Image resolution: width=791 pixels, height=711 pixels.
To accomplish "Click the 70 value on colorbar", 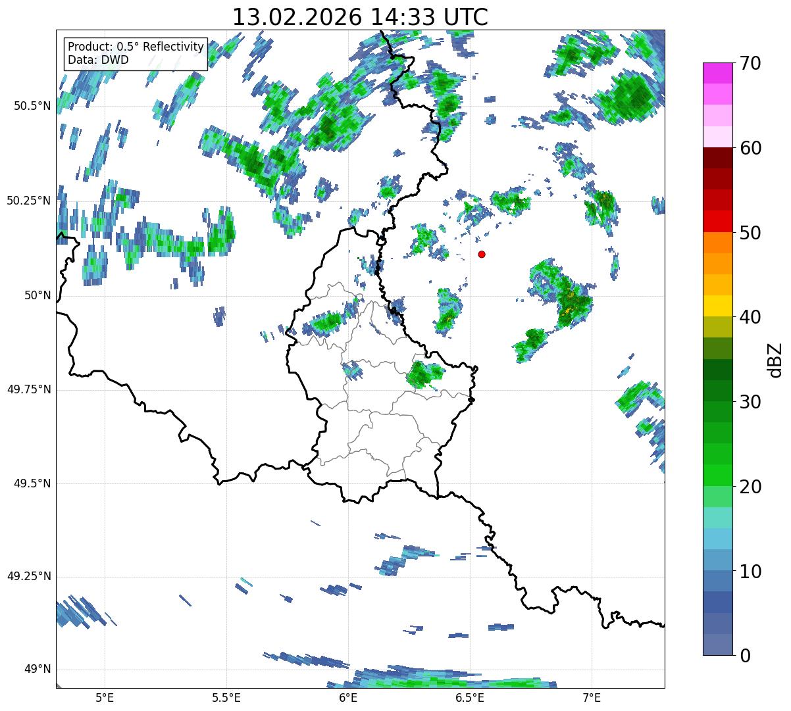I will coord(750,63).
